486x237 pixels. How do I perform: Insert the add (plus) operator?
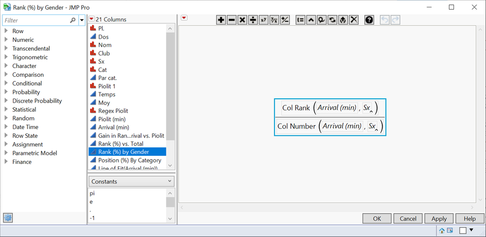point(221,20)
